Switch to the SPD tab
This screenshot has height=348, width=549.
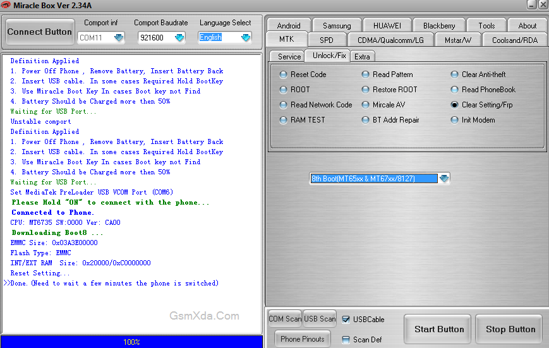coord(327,40)
